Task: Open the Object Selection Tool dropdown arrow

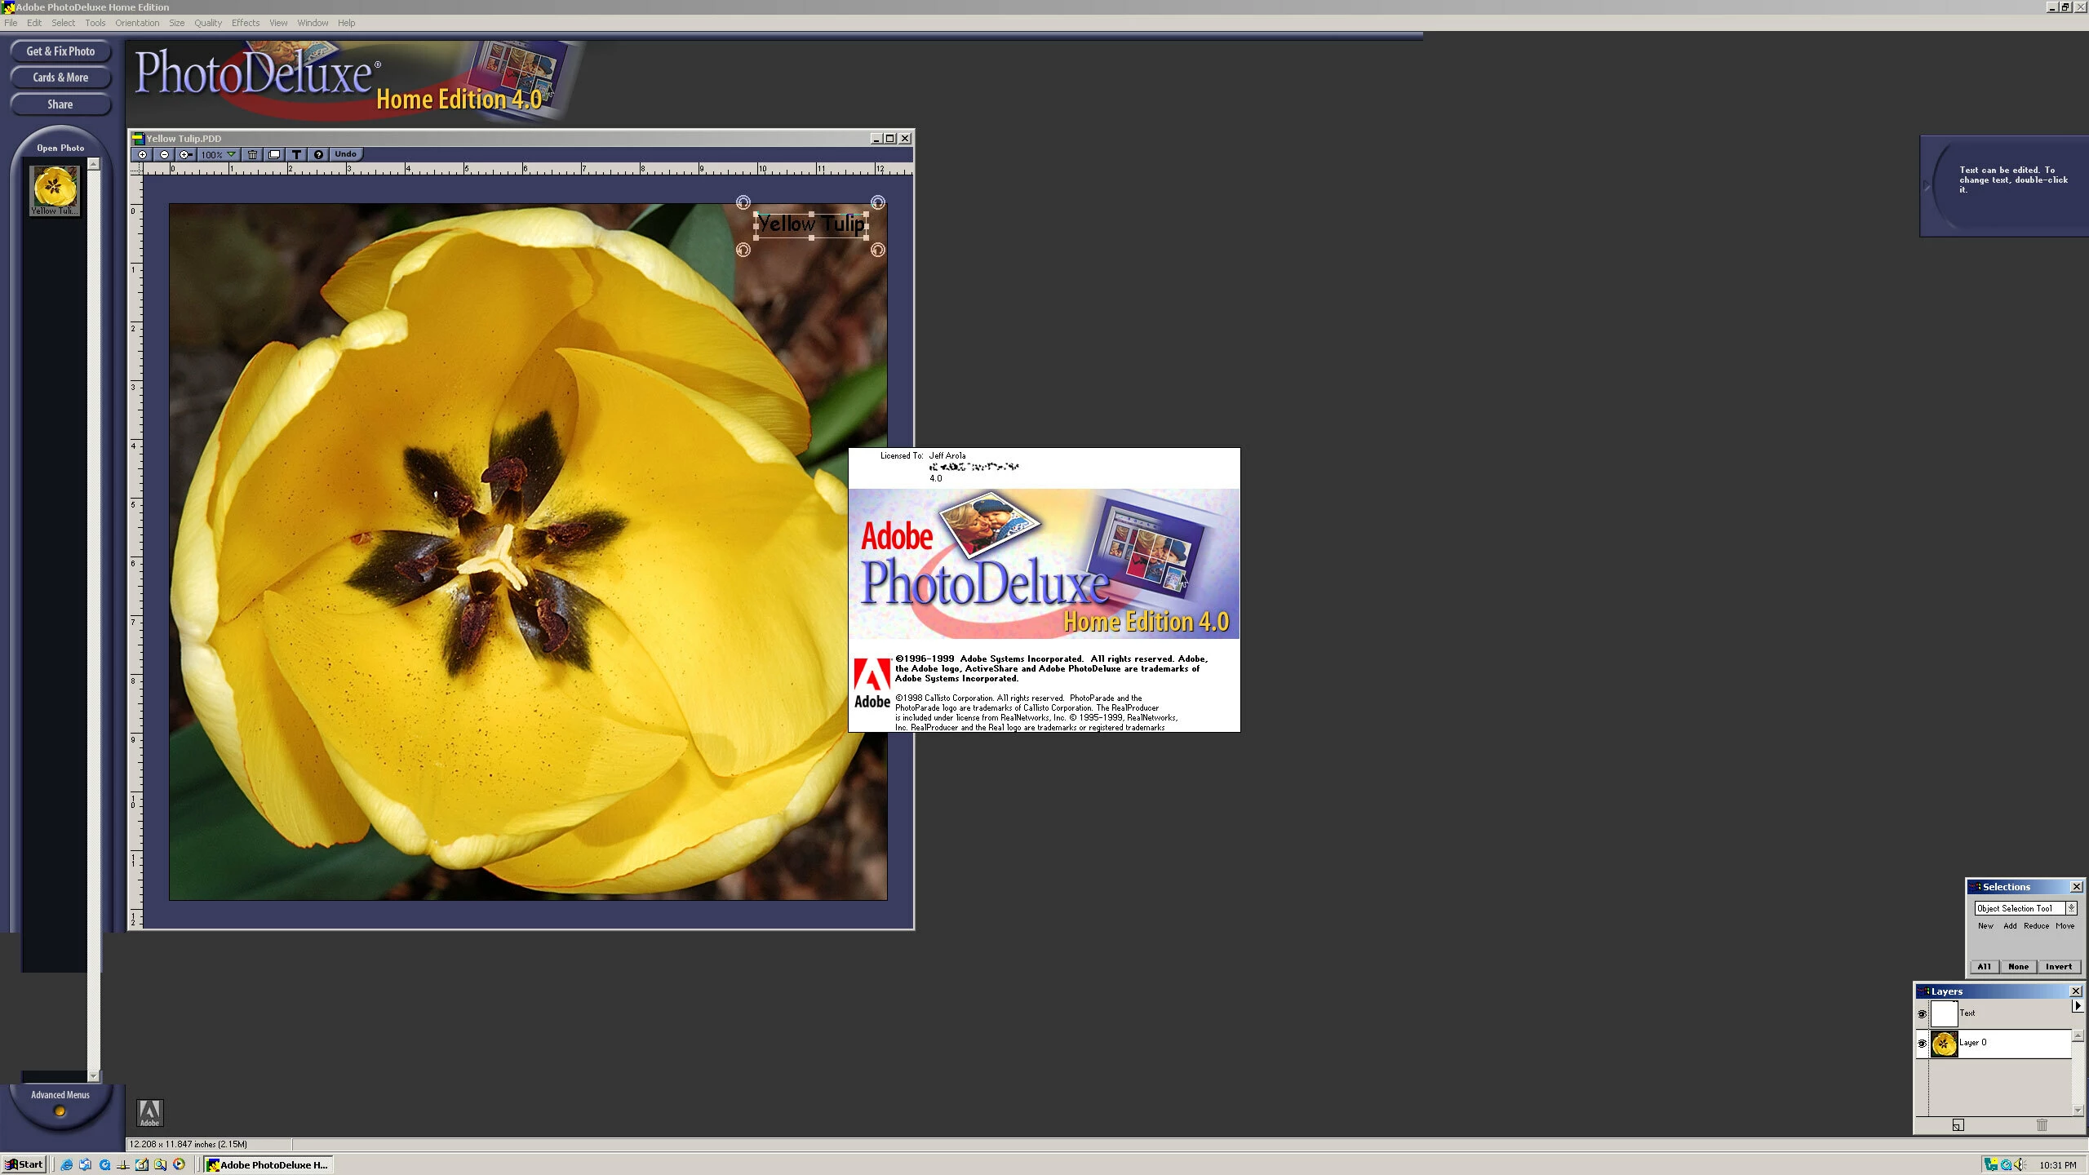Action: coord(2071,908)
